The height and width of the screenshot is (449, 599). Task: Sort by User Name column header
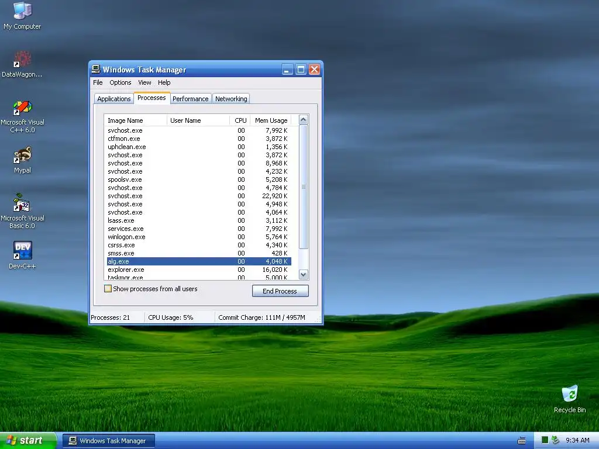pyautogui.click(x=198, y=120)
